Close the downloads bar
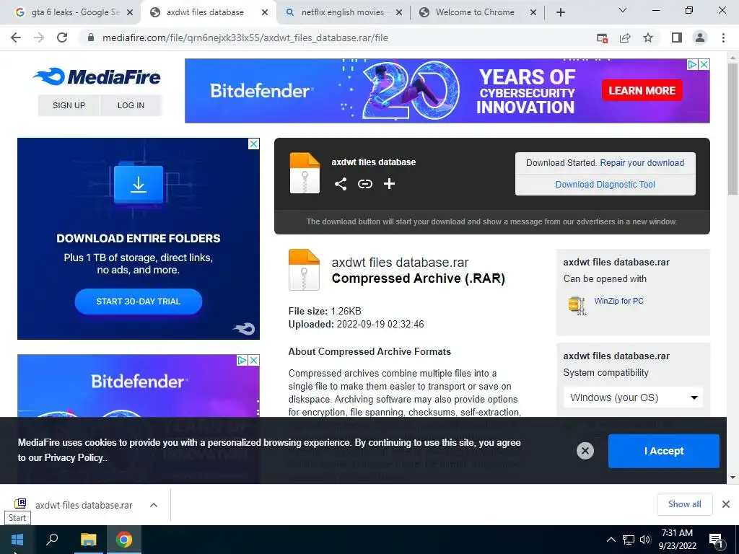739x554 pixels. click(x=726, y=504)
